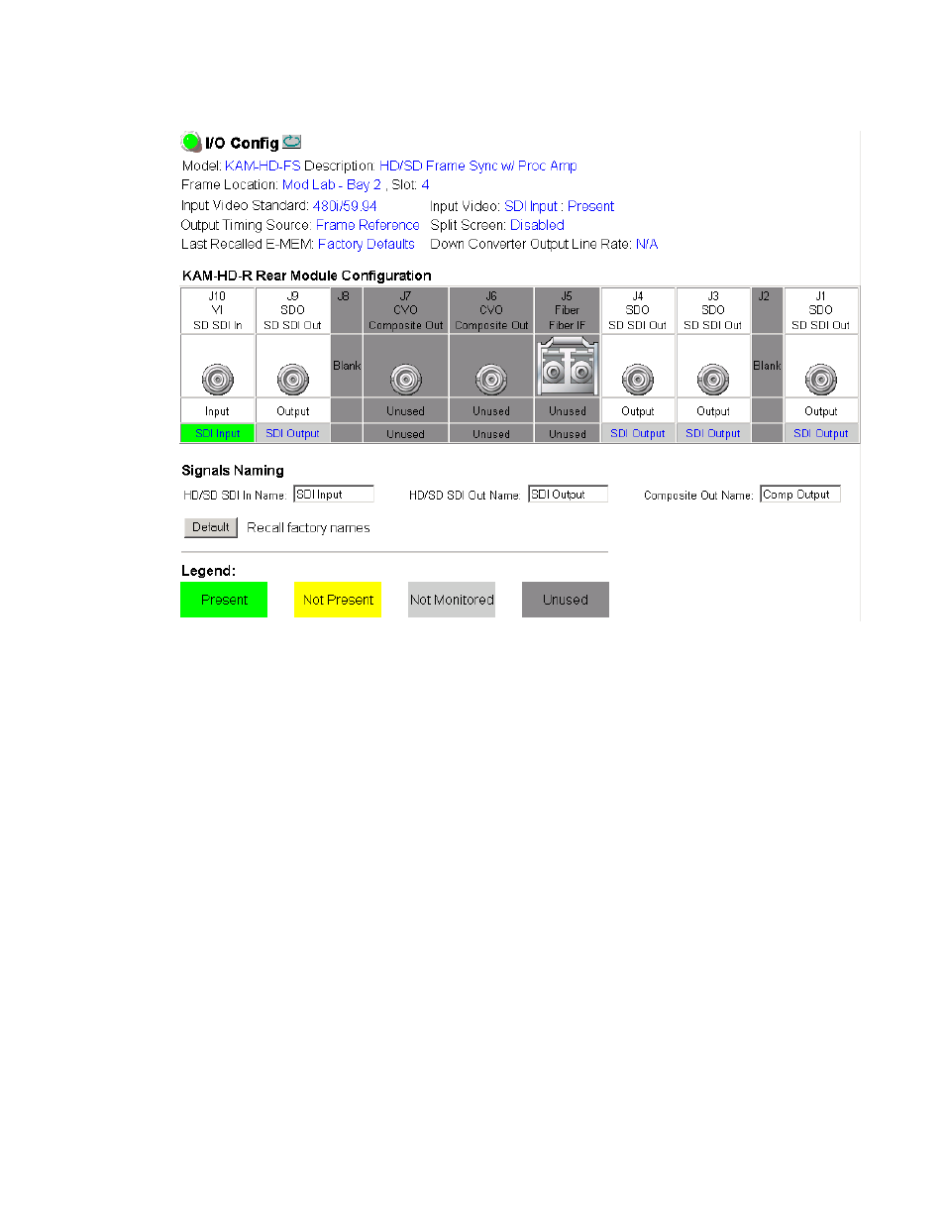Click the Input label under the J10 connector
Image resolution: width=945 pixels, height=1224 pixels.
point(218,411)
